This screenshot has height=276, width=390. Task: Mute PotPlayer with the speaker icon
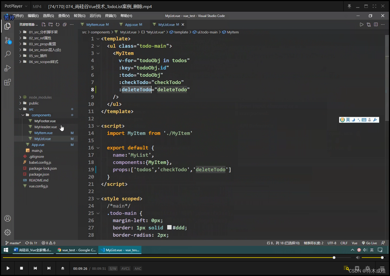click(x=358, y=258)
